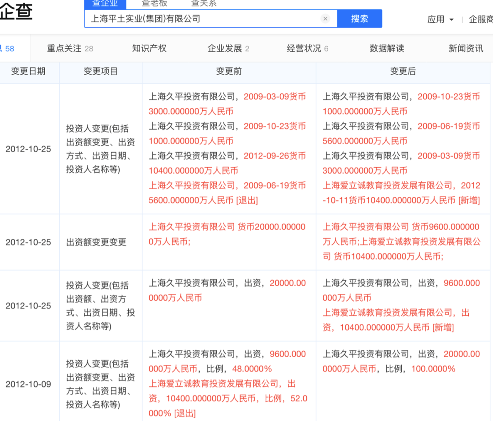Click 上海久平投资有限公司 货币20000.000000万人民币 before-change text

(227, 234)
